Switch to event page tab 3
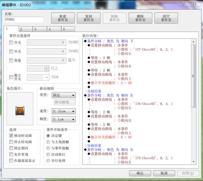 tap(40, 29)
